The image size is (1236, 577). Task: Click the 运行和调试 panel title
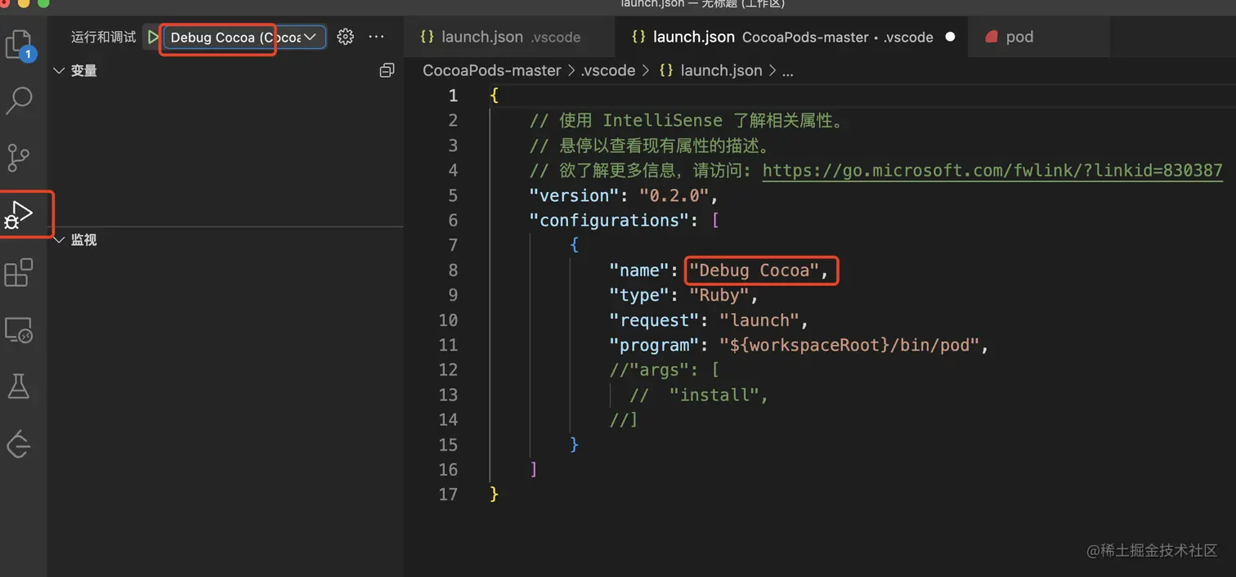coord(104,37)
